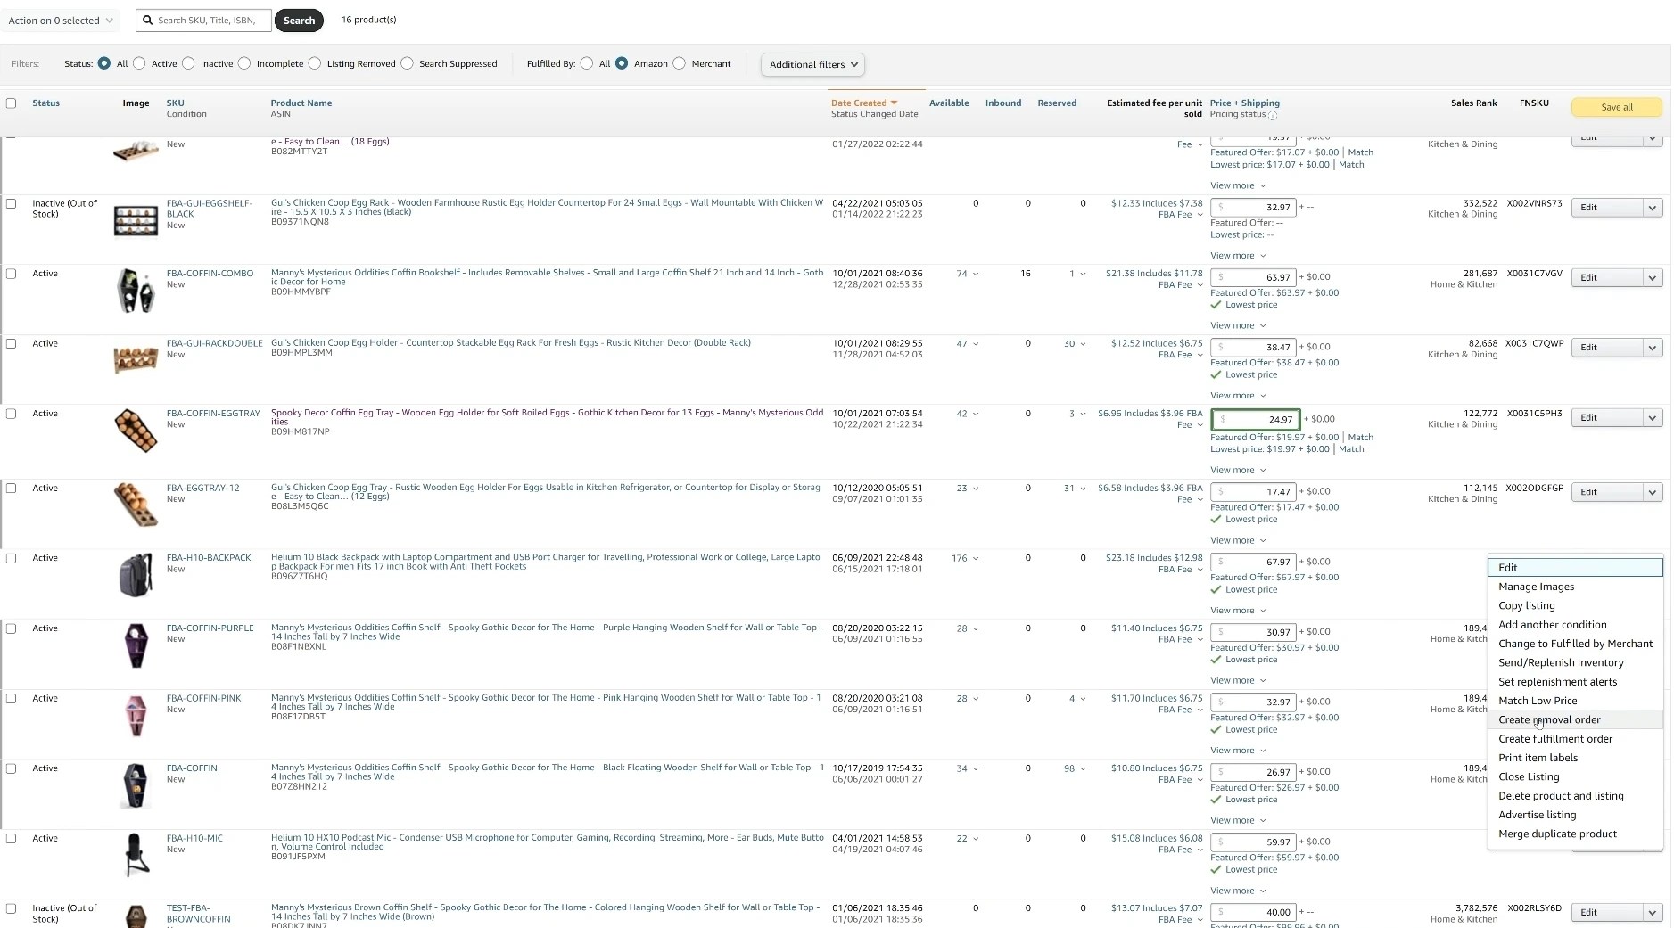Choose Send/Replenish Inventory

pos(1575,662)
